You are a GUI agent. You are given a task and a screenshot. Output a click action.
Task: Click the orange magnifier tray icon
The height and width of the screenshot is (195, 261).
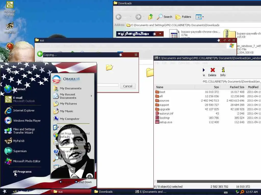(x=242, y=192)
